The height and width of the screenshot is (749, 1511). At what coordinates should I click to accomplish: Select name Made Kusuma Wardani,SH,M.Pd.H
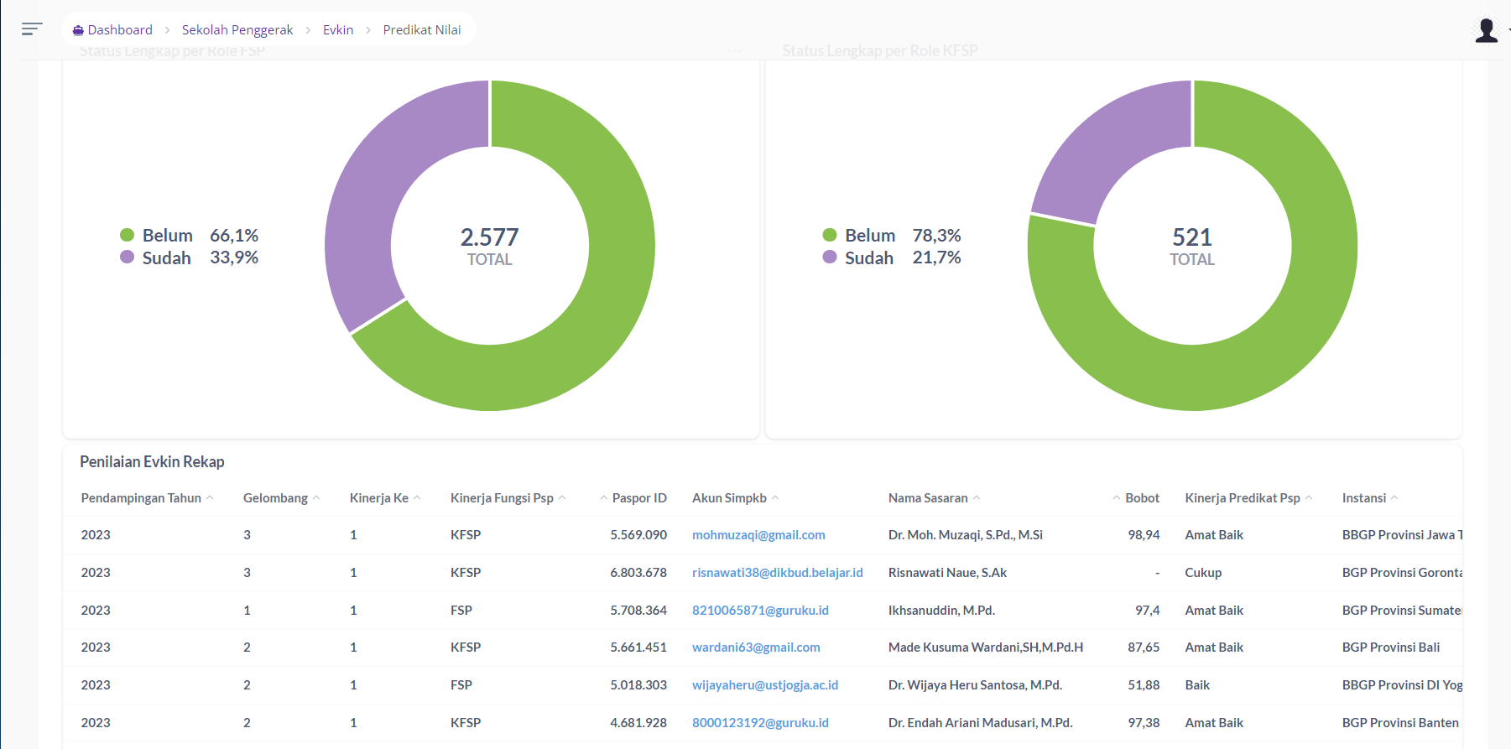click(x=986, y=648)
